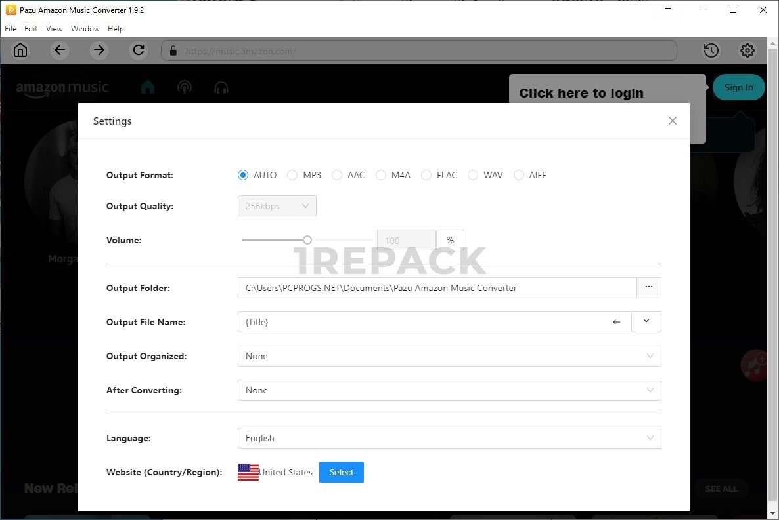Viewport: 779px width, 520px height.
Task: Open conversion history clock icon
Action: pos(711,50)
